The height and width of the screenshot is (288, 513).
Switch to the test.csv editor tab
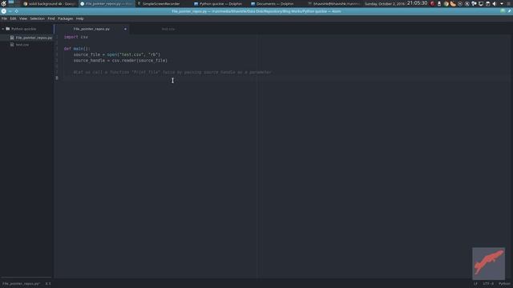(168, 29)
